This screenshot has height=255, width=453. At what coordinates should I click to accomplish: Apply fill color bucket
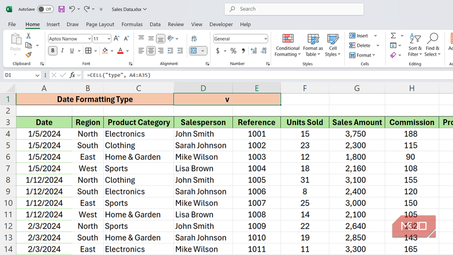point(105,51)
